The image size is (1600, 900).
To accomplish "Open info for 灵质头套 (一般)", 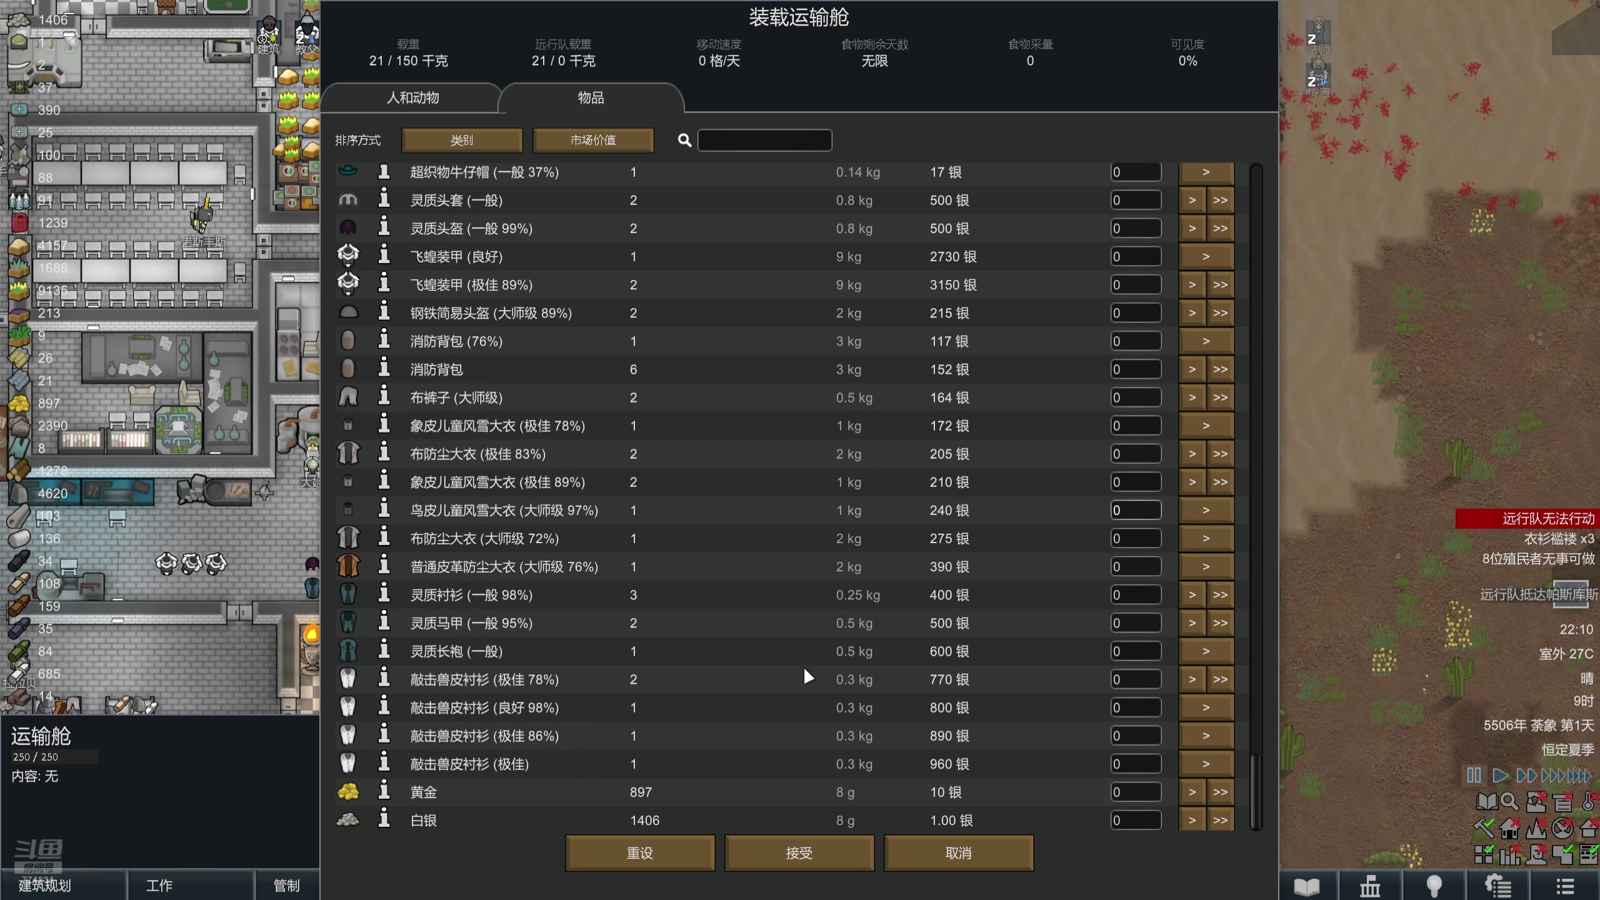I will point(384,199).
